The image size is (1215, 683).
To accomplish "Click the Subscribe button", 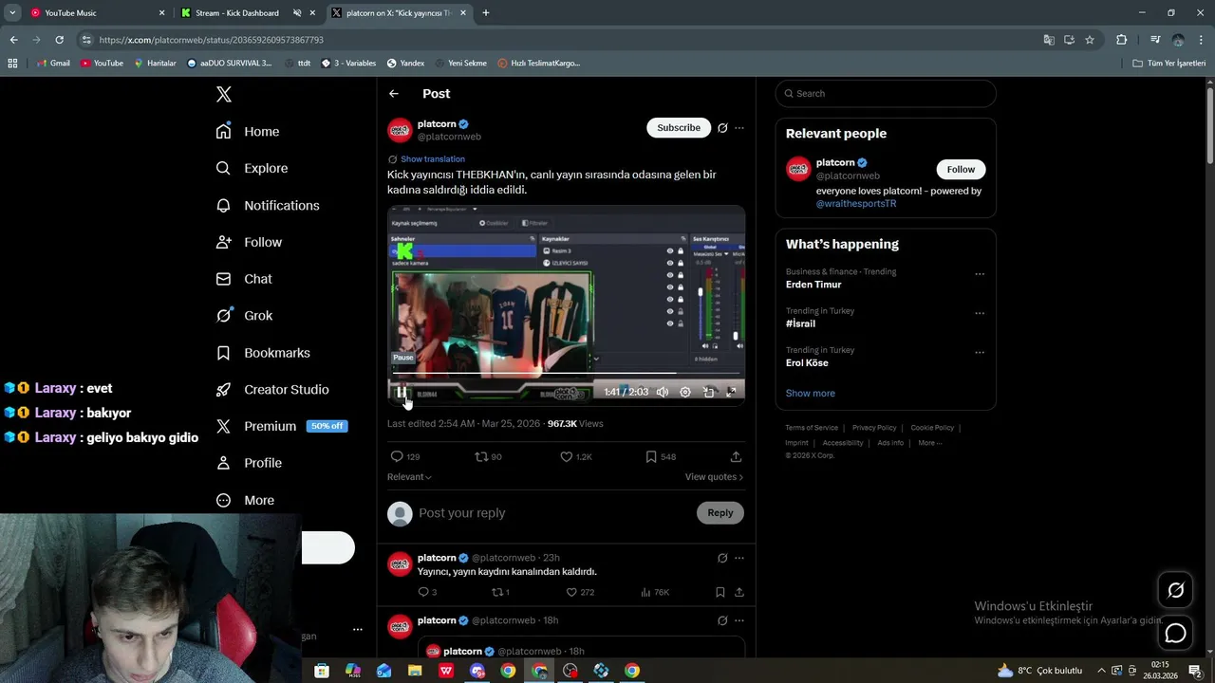I will point(679,128).
